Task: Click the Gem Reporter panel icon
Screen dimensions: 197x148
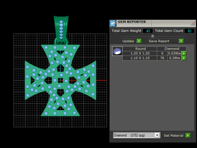Action: 113,23
